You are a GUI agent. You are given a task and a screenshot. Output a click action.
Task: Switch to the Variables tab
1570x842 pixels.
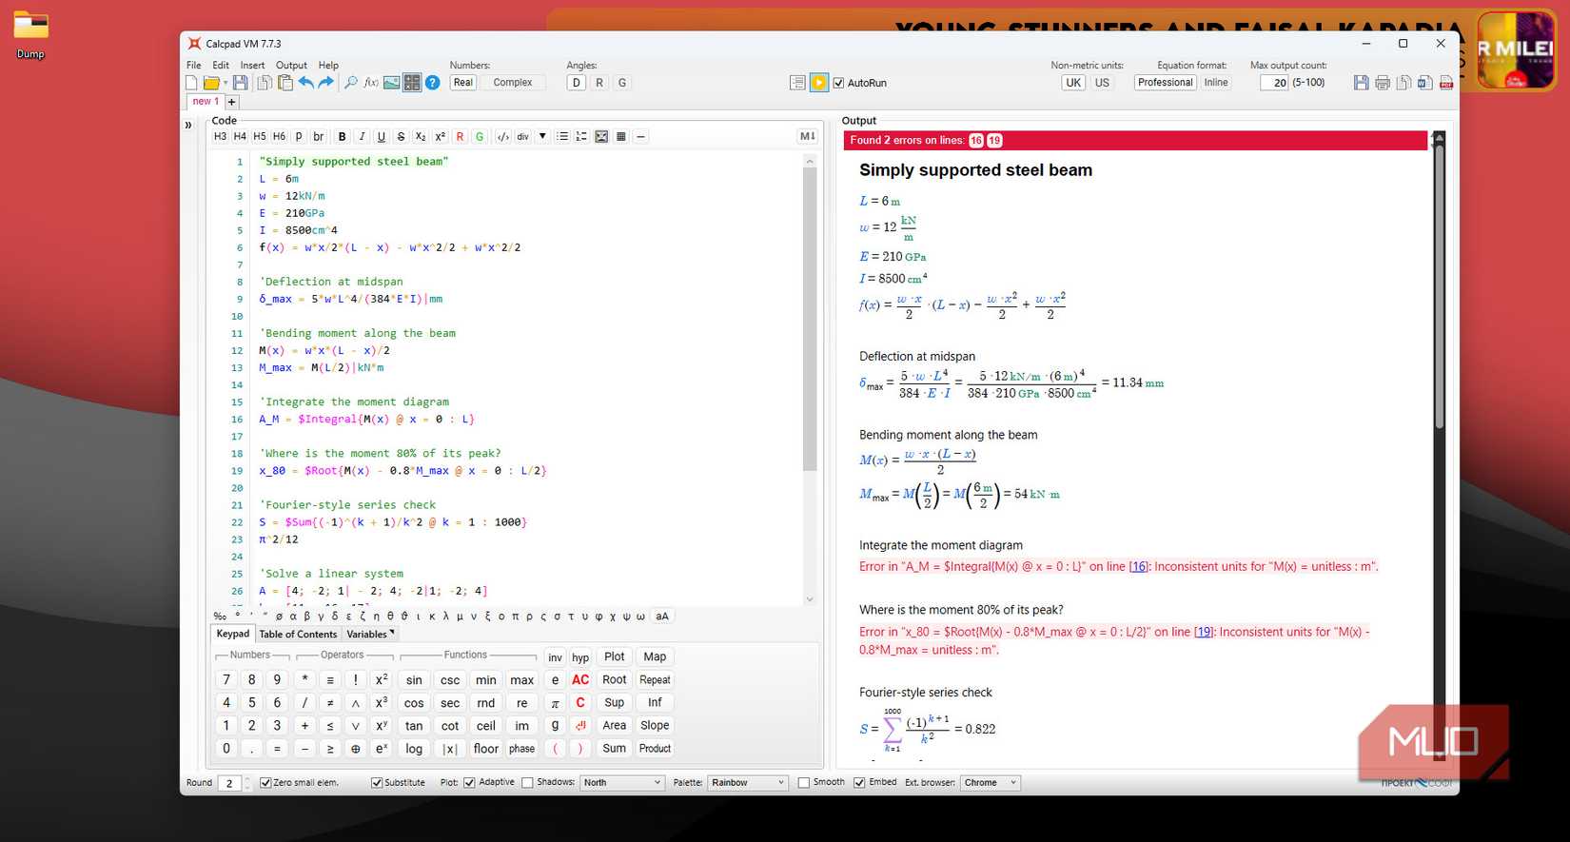point(369,635)
